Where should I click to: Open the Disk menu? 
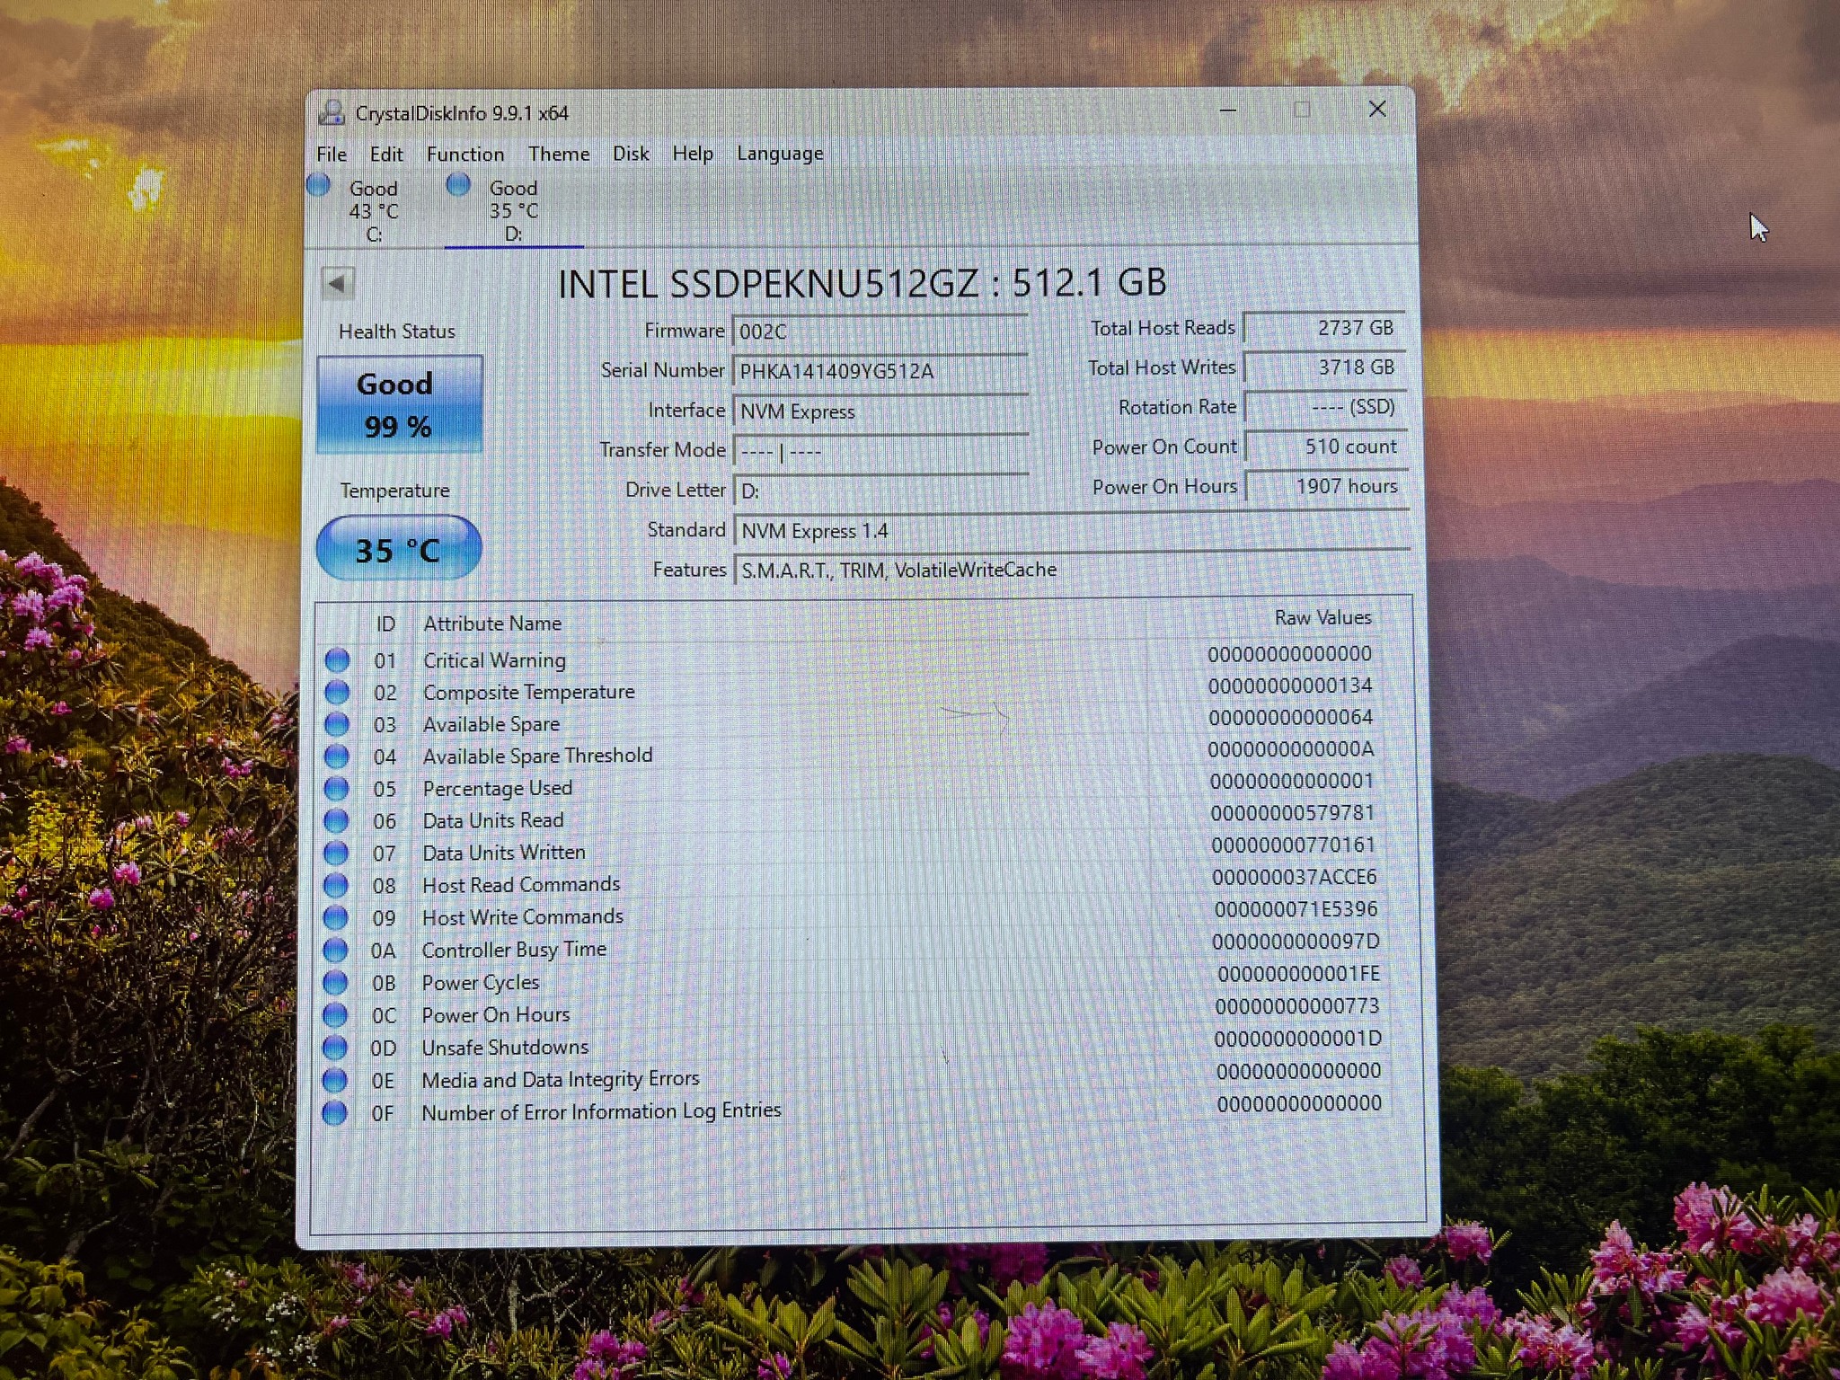click(631, 154)
